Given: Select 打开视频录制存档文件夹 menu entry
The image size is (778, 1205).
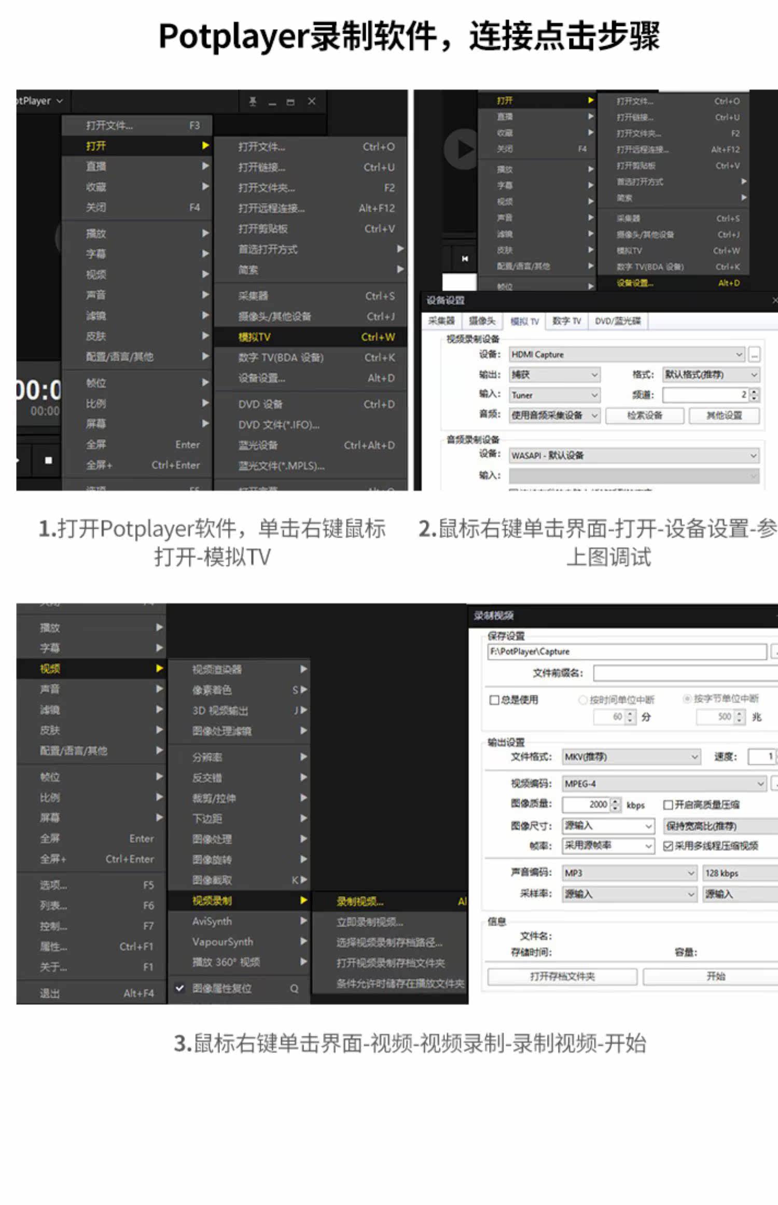Looking at the screenshot, I should 390,963.
